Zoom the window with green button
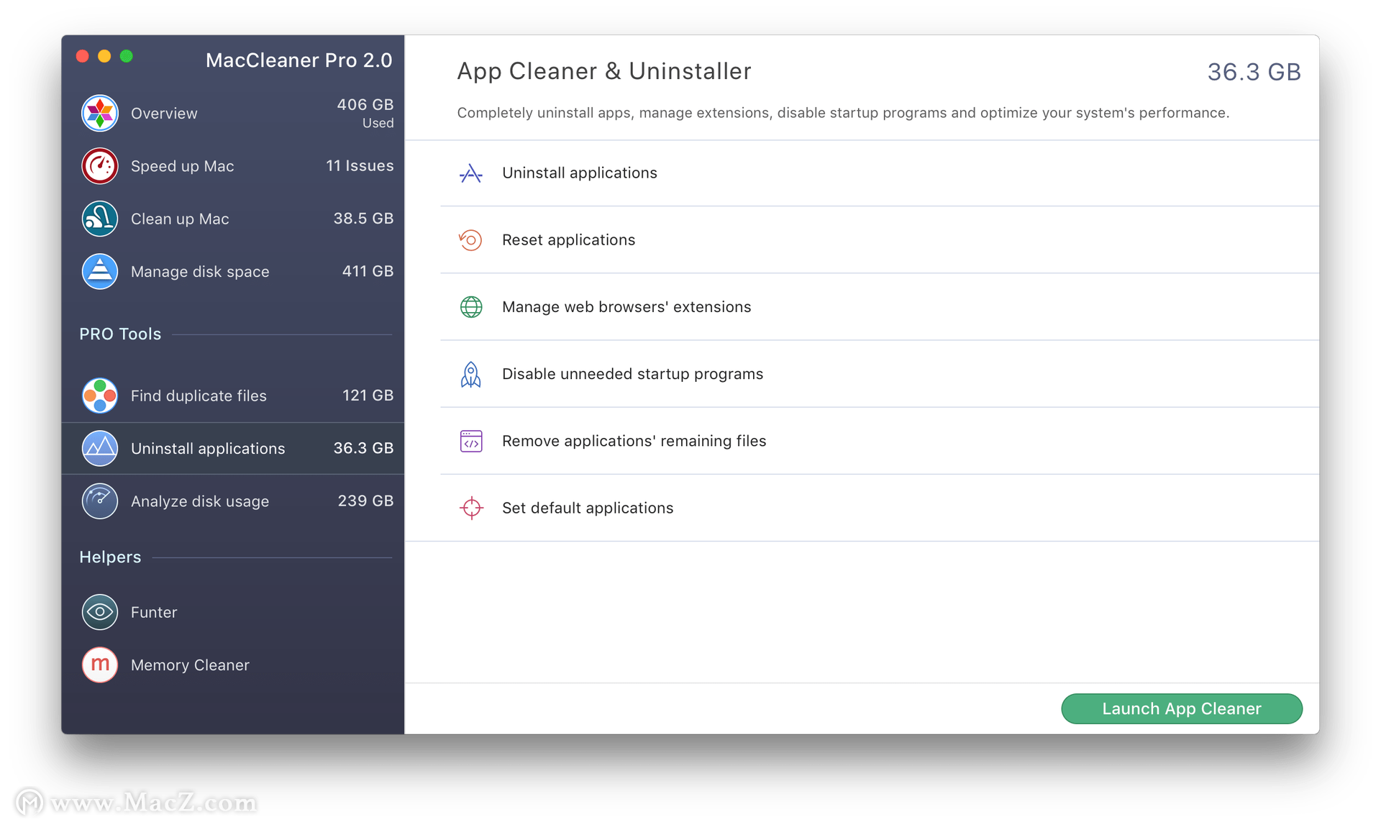This screenshot has width=1381, height=822. click(x=127, y=57)
